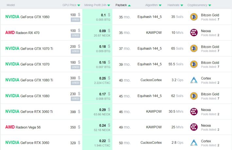Click USED badge under GTX 1070 Ti price
This screenshot has width=232, height=150.
[x=75, y=51]
